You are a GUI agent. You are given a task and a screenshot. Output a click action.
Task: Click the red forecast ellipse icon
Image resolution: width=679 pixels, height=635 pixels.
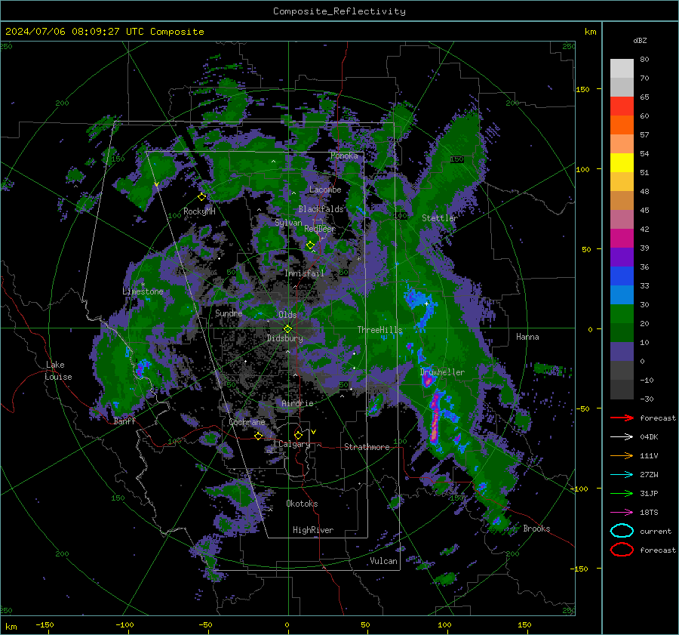pyautogui.click(x=622, y=550)
